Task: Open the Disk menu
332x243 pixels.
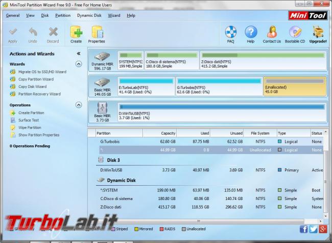Action: pos(45,15)
